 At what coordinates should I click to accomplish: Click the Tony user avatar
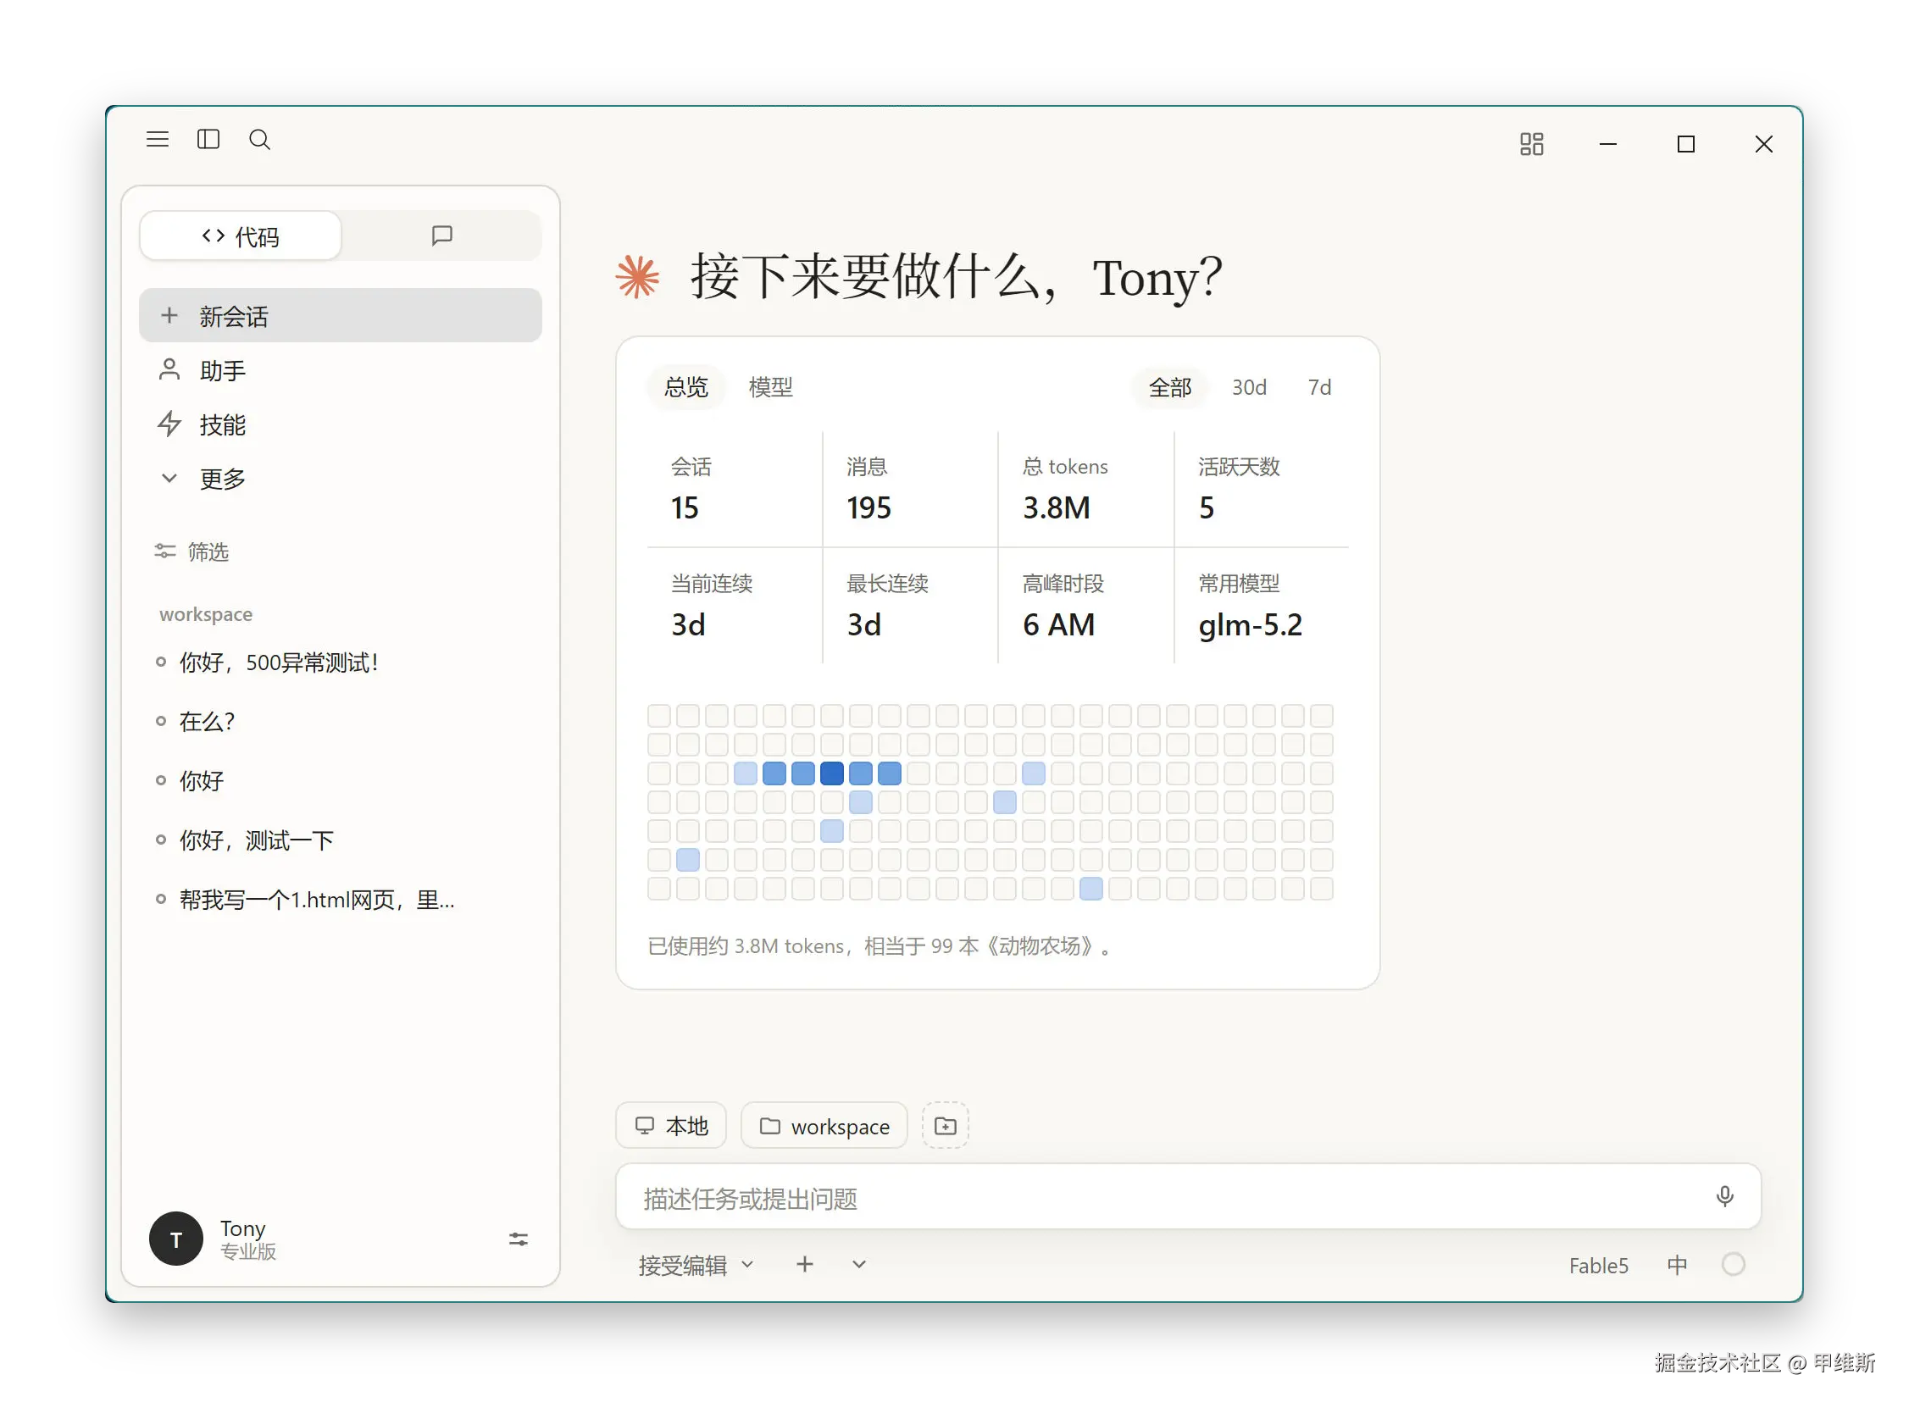pyautogui.click(x=176, y=1240)
